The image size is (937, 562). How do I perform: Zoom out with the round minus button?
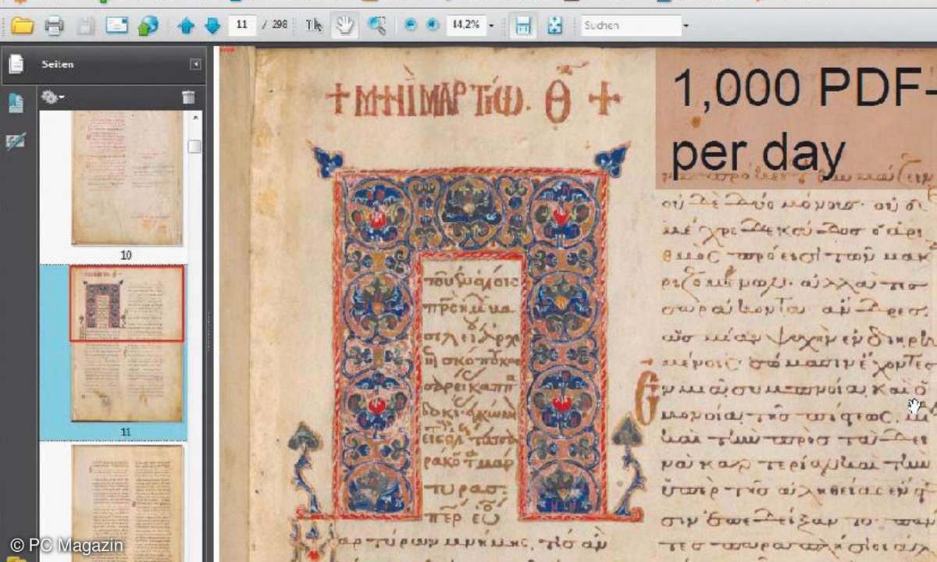pyautogui.click(x=411, y=25)
